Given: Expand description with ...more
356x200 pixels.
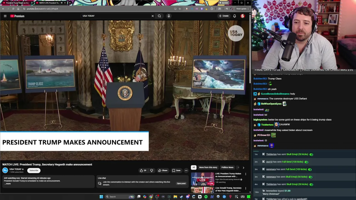Looking at the screenshot, I should (x=8, y=184).
